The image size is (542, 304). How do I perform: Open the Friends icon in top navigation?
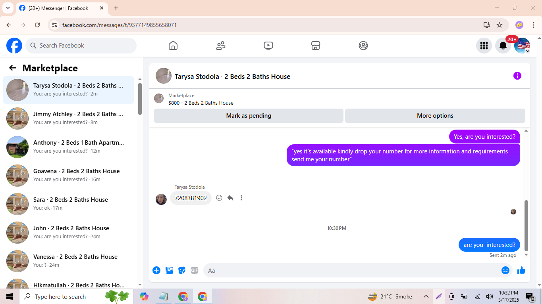(221, 46)
